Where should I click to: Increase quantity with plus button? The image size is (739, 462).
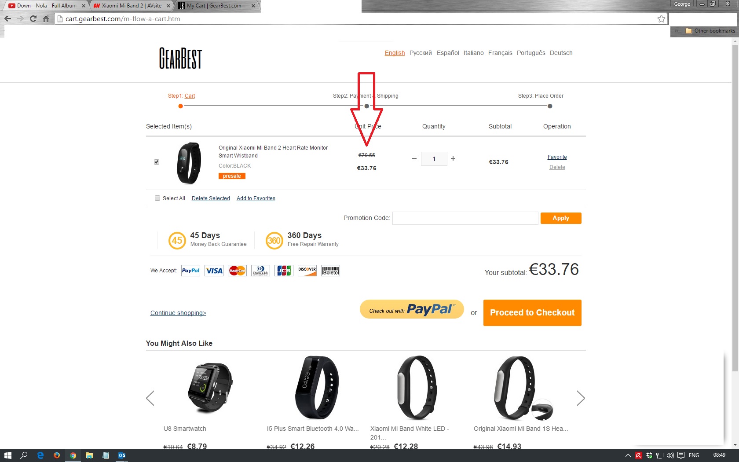coord(453,158)
